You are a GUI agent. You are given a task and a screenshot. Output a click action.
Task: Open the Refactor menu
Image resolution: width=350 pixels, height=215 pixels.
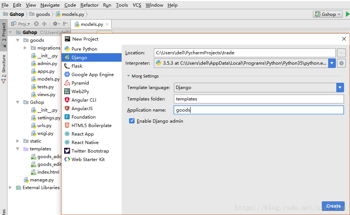coord(89,5)
